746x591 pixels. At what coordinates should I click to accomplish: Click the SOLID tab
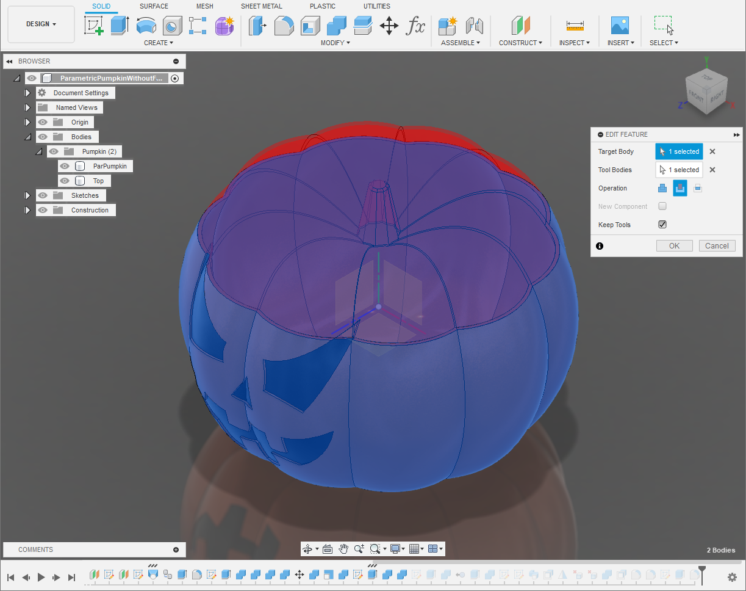pyautogui.click(x=101, y=6)
